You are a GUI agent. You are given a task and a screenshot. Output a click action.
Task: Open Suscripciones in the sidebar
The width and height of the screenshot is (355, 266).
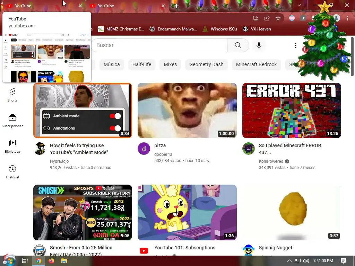point(12,121)
